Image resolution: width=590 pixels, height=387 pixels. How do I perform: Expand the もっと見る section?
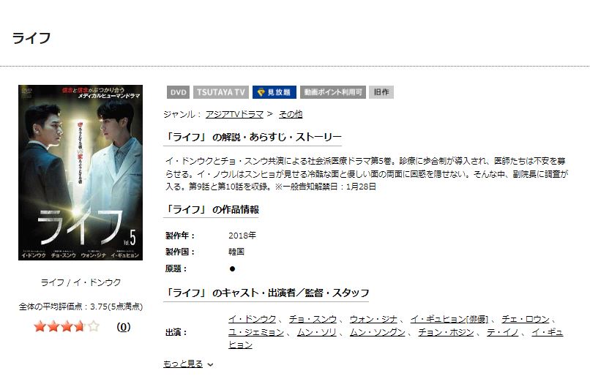point(183,364)
